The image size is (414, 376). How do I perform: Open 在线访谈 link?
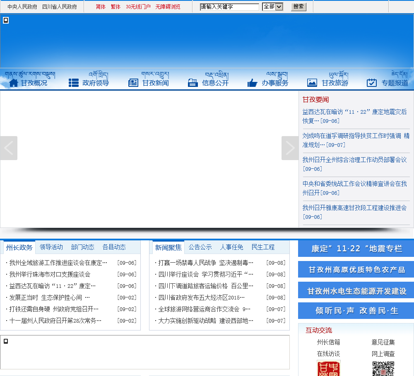click(328, 354)
